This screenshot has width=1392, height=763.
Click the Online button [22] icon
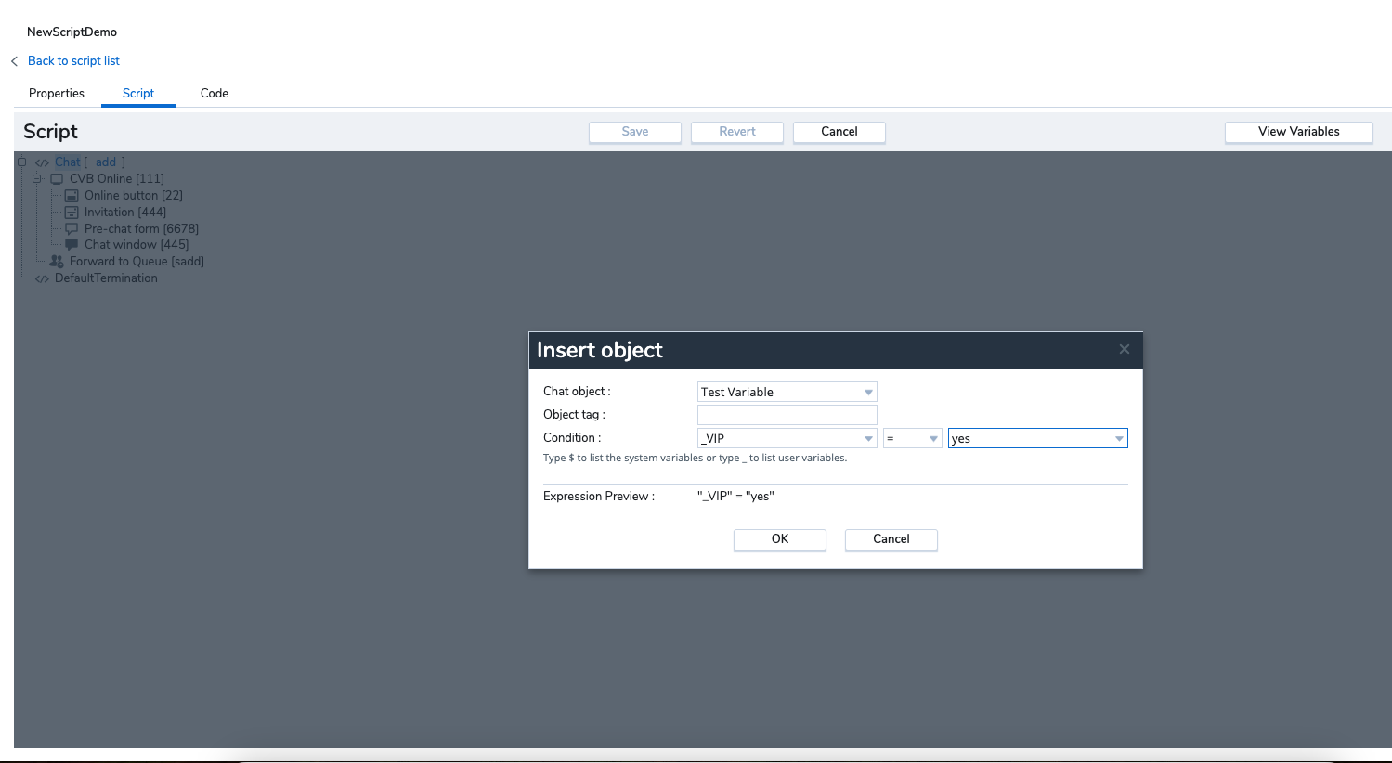[72, 195]
